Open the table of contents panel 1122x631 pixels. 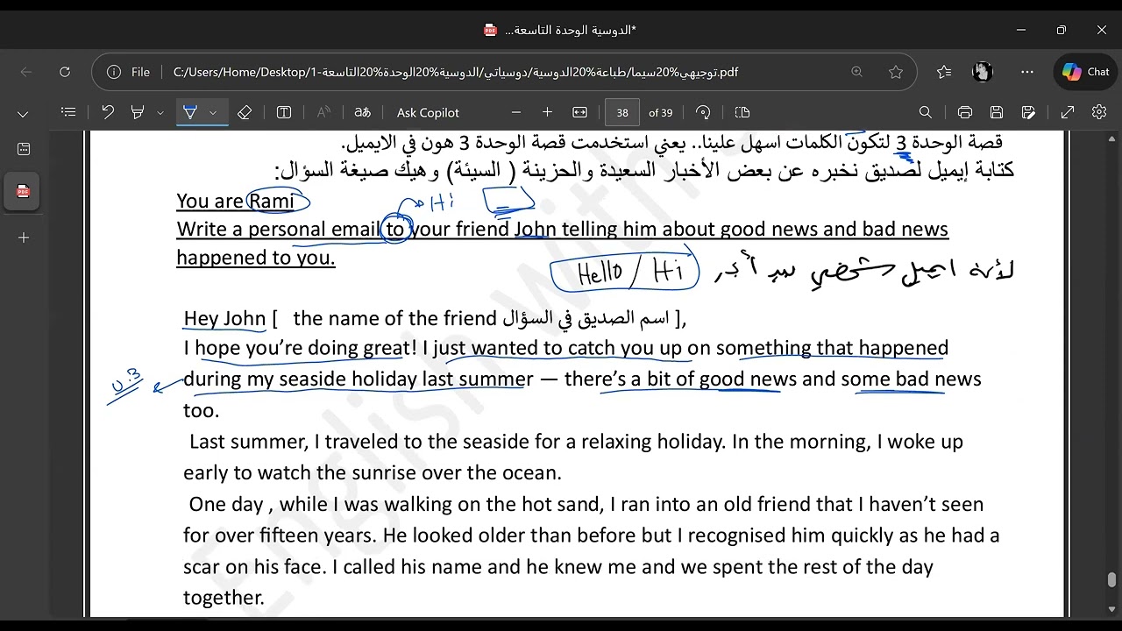point(68,112)
